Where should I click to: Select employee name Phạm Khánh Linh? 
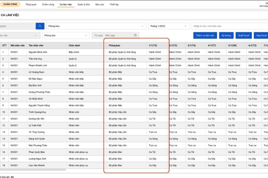click(x=38, y=65)
